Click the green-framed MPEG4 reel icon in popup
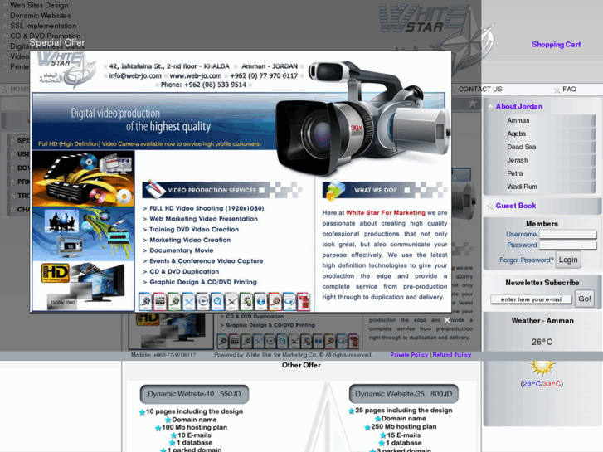 coord(174,301)
